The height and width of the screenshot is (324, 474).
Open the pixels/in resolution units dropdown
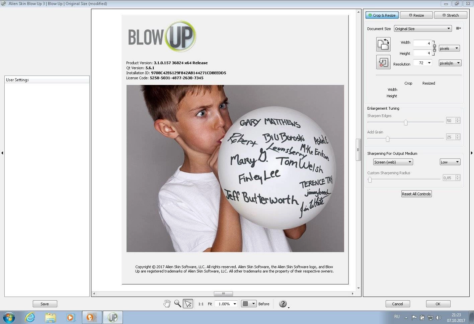point(450,63)
